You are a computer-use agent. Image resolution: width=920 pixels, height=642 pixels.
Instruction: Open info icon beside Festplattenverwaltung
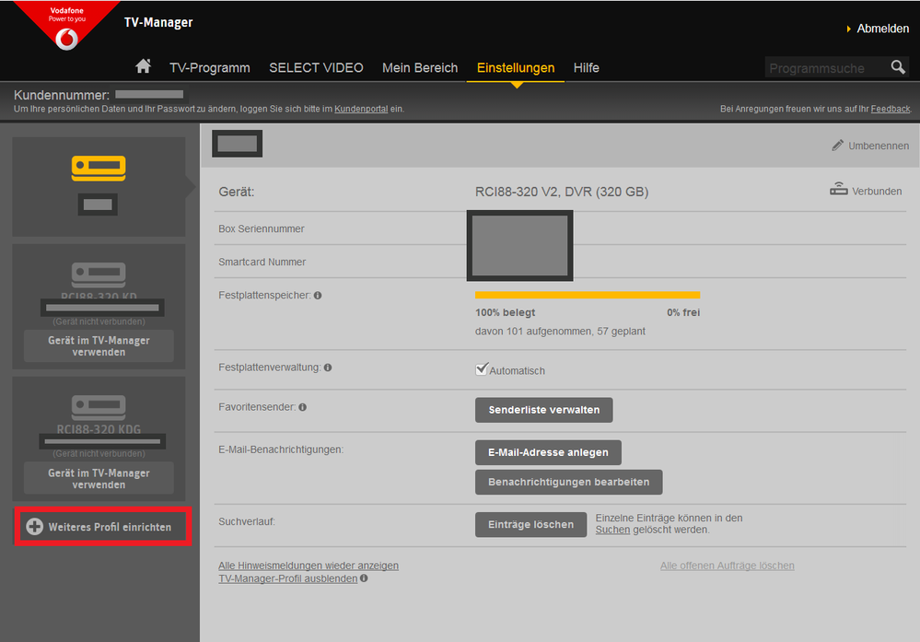(x=328, y=368)
